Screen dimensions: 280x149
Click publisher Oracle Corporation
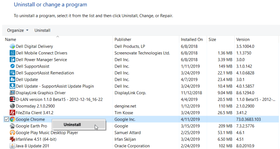132,146
